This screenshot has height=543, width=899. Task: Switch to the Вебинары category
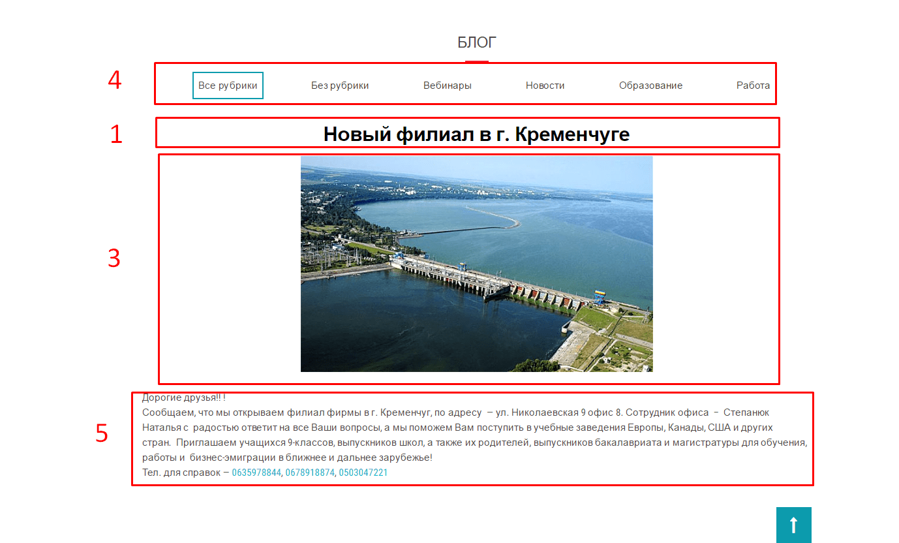click(x=448, y=85)
